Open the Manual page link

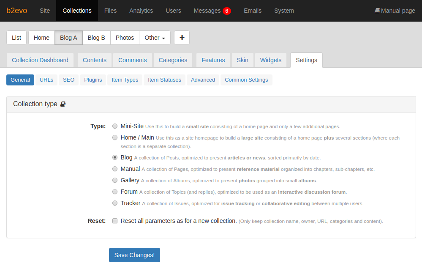[395, 11]
